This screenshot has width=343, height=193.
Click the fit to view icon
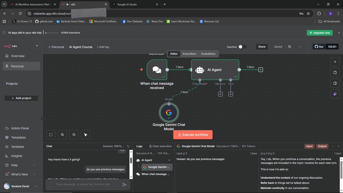[51, 135]
